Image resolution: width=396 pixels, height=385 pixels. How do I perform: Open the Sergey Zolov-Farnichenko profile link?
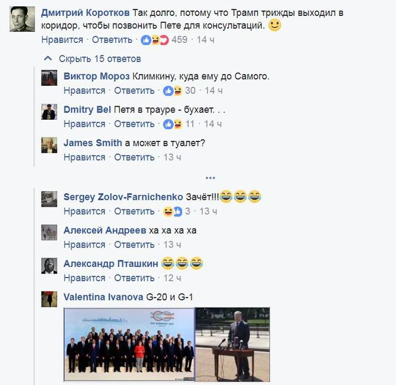click(x=123, y=197)
